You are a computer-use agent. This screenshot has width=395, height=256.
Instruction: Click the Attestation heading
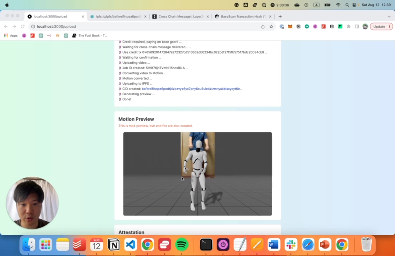coord(131,232)
